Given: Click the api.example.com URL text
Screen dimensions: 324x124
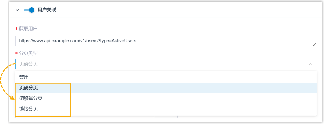Looking at the screenshot, I should click(78, 41).
